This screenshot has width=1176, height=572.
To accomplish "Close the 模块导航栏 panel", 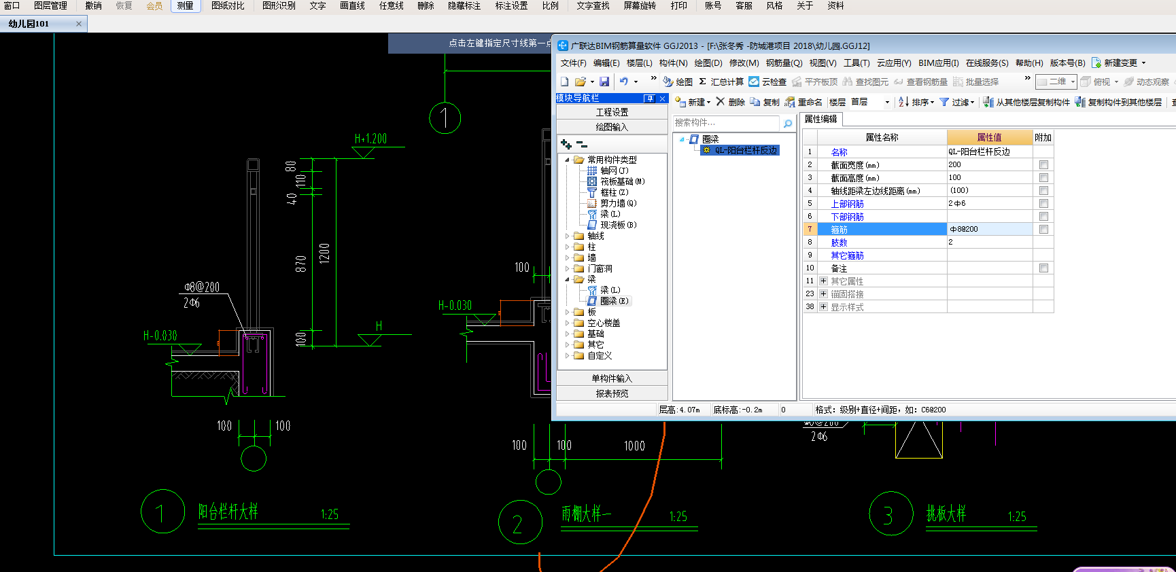I will [662, 99].
